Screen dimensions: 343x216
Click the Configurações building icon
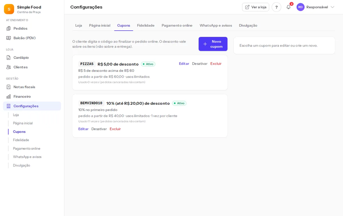(x=9, y=106)
